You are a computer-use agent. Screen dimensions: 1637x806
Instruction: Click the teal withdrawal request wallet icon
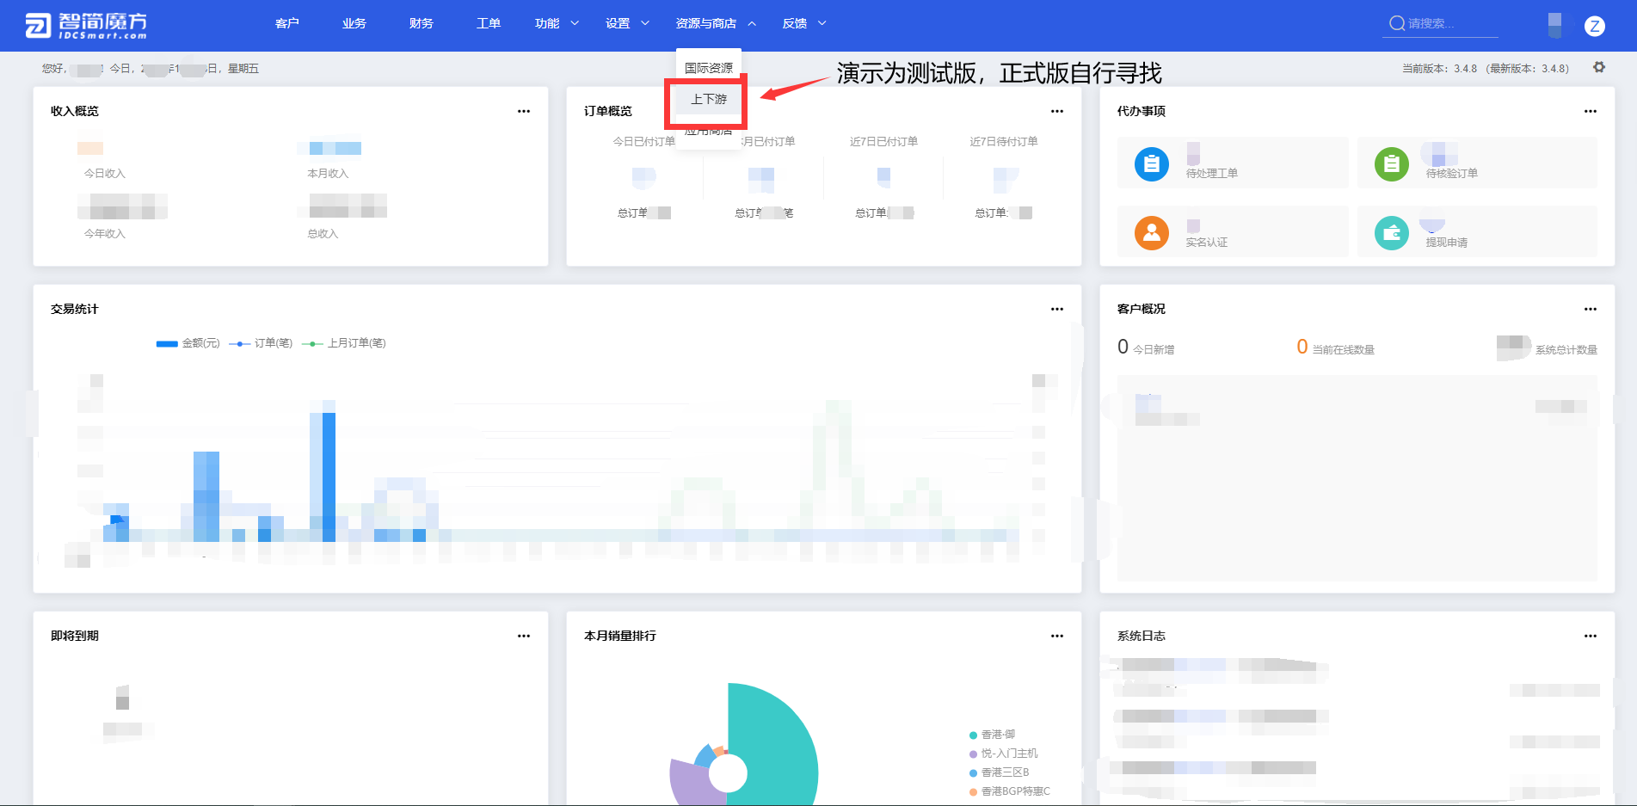(x=1391, y=232)
